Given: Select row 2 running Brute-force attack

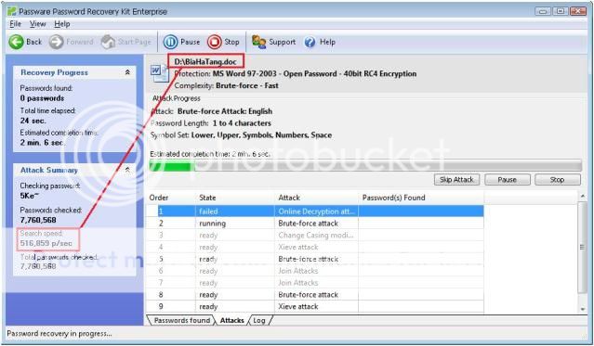Looking at the screenshot, I should (315, 224).
